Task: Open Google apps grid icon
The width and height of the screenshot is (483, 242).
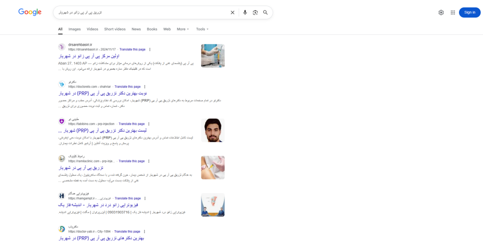Action: [453, 13]
